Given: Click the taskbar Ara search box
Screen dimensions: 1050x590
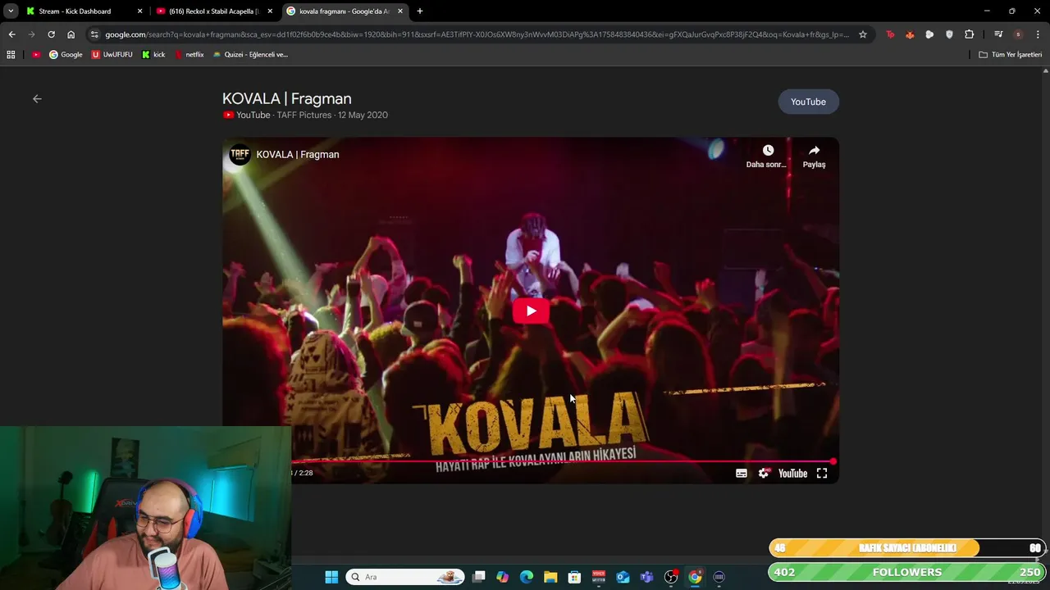Looking at the screenshot, I should pos(405,577).
